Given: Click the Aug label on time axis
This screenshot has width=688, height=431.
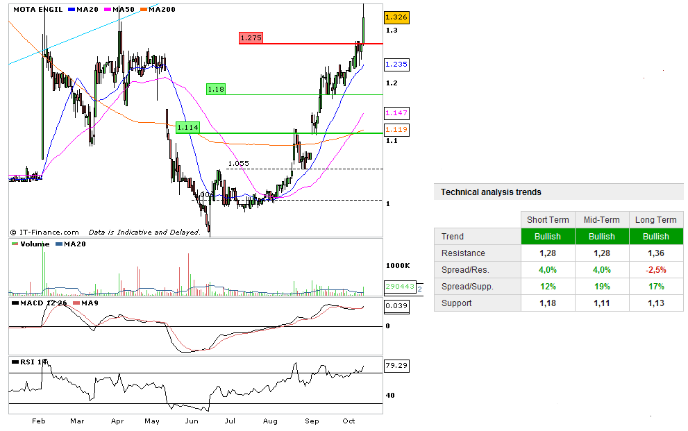Looking at the screenshot, I should coord(270,421).
